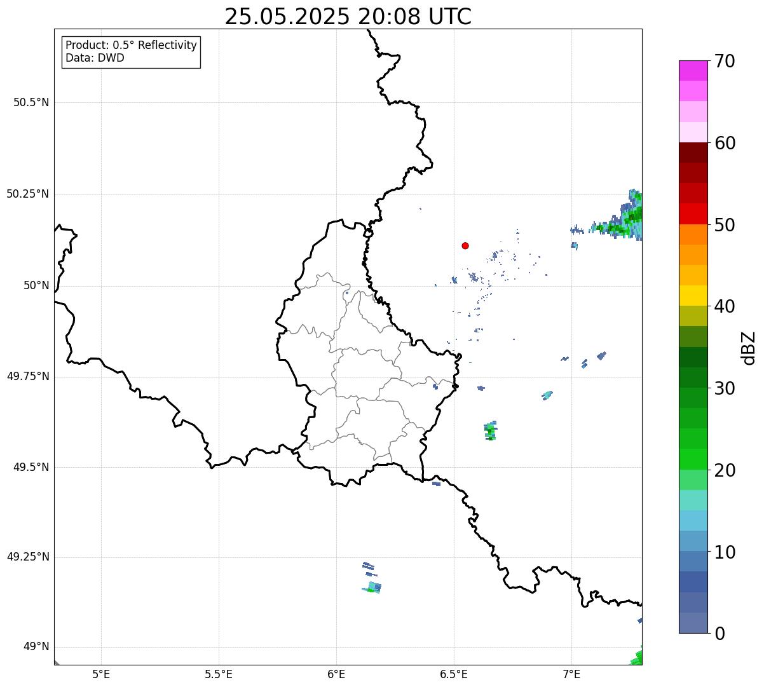
Task: Click the 50.5°N latitude label
Action: [x=31, y=102]
